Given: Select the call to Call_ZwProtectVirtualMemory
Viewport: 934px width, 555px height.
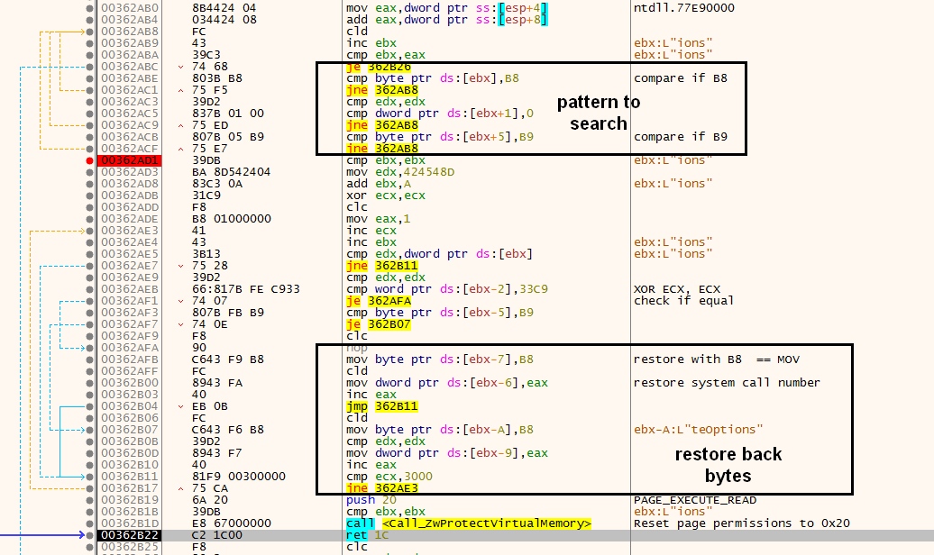Looking at the screenshot, I should coord(469,523).
